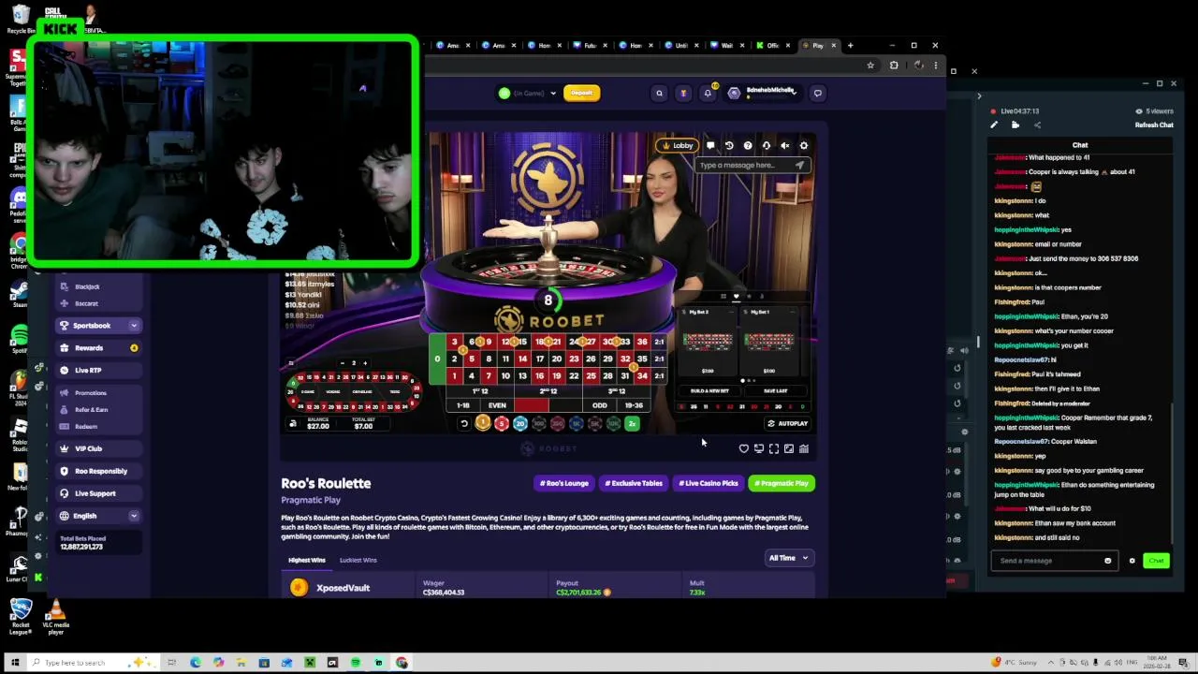
Task: Bet on ODD on the roulette table
Action: [599, 405]
